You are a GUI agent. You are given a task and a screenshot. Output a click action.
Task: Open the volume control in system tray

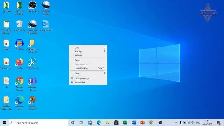coord(193,122)
